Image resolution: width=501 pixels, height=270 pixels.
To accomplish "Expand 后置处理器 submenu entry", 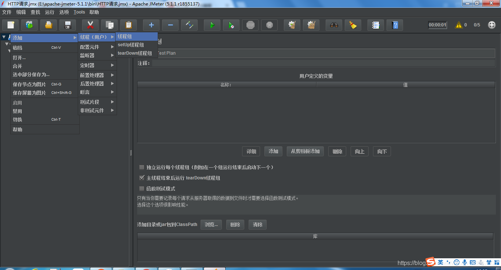I will [x=97, y=84].
